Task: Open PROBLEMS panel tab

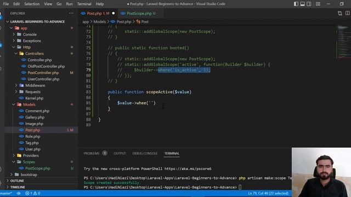Action: point(92,153)
